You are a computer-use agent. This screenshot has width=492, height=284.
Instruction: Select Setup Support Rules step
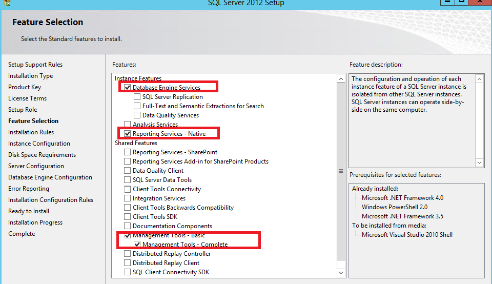pos(35,65)
